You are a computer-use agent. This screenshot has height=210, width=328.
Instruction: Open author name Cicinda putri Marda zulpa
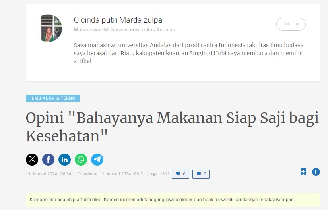coord(118,20)
